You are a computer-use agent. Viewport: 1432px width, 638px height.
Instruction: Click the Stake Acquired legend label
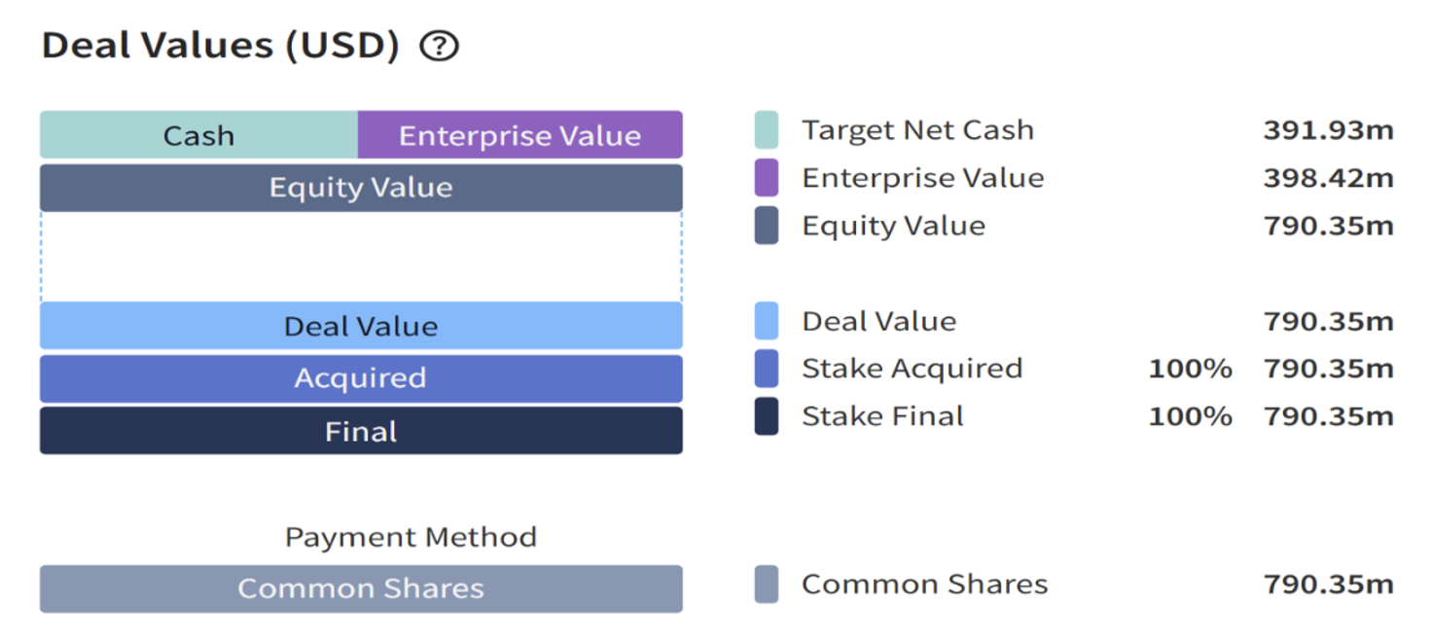pos(912,369)
